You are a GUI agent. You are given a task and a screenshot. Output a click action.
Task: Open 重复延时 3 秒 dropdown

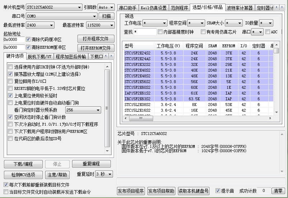click(104, 174)
